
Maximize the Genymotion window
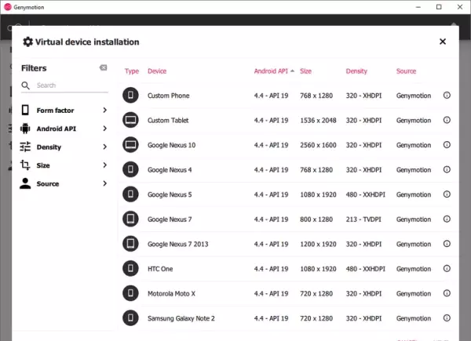[439, 7]
